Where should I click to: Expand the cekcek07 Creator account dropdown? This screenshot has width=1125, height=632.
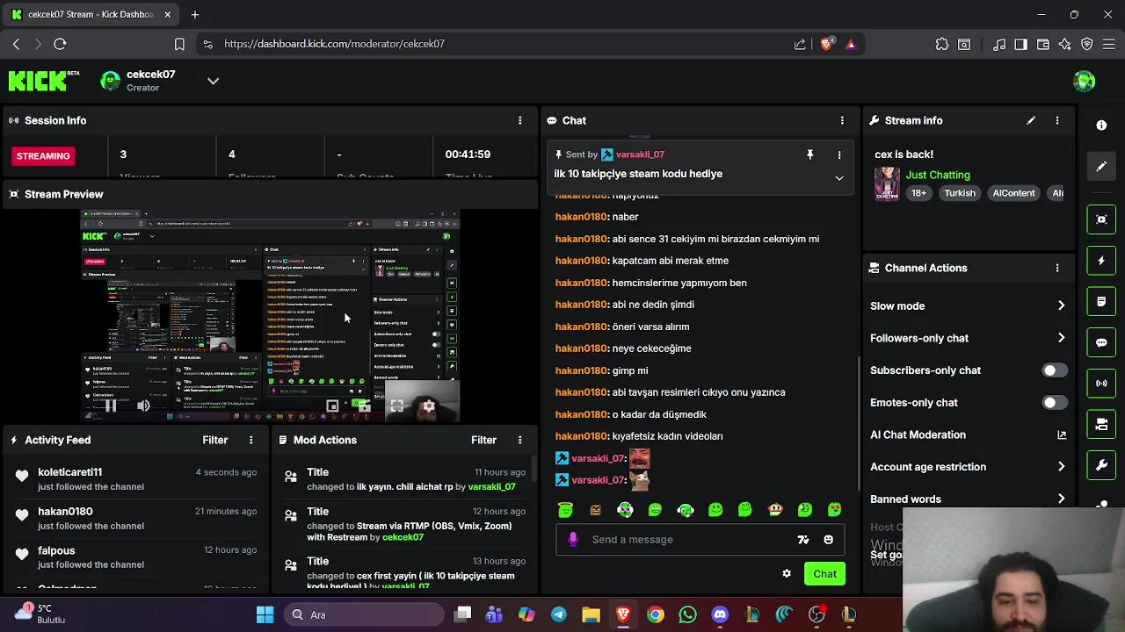(213, 81)
